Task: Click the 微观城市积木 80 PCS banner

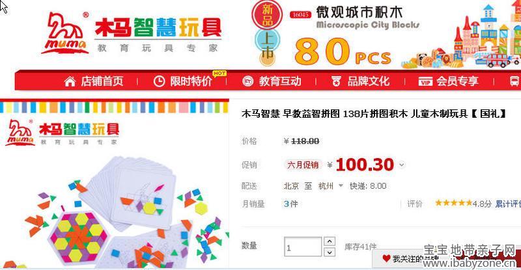Action: tap(386, 34)
